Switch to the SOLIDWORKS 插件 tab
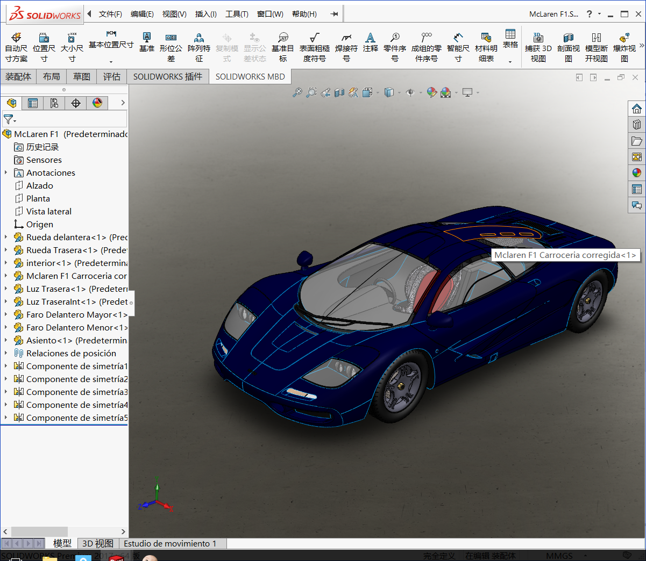Image resolution: width=646 pixels, height=561 pixels. tap(168, 77)
